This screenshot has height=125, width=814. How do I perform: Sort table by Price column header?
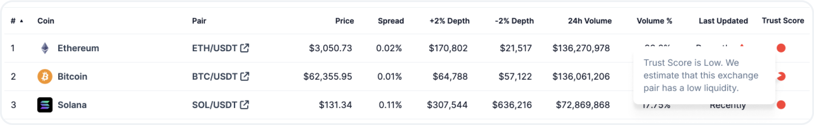pos(344,21)
